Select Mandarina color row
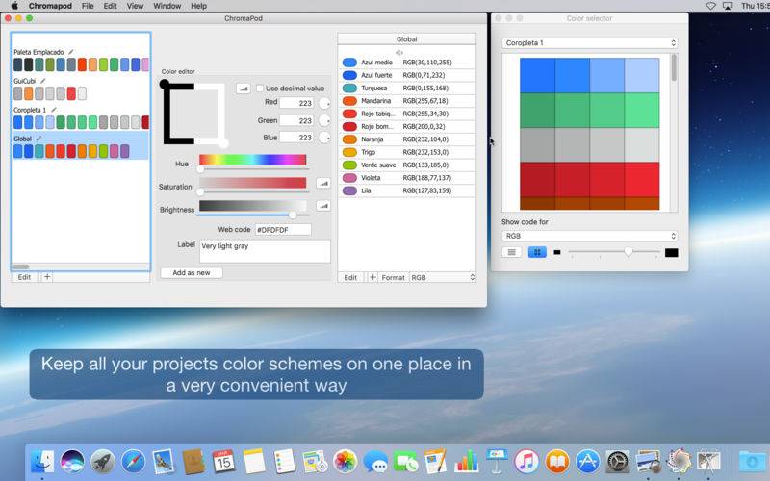The height and width of the screenshot is (481, 770). tap(406, 101)
